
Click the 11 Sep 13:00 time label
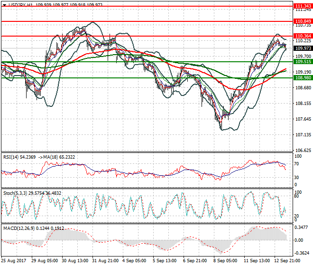click(x=257, y=261)
